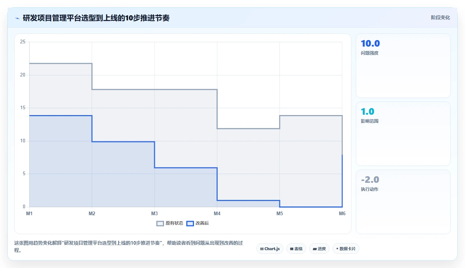Click the description paragraph below the chart
Image resolution: width=465 pixels, height=268 pixels.
coord(128,247)
